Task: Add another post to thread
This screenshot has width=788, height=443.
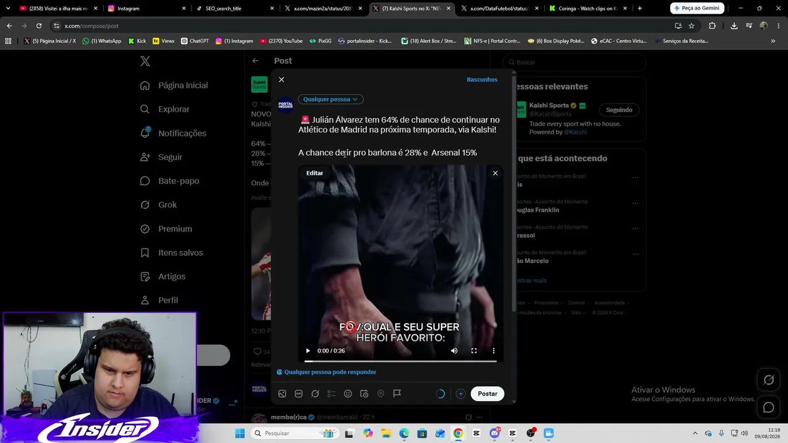Action: 460,394
